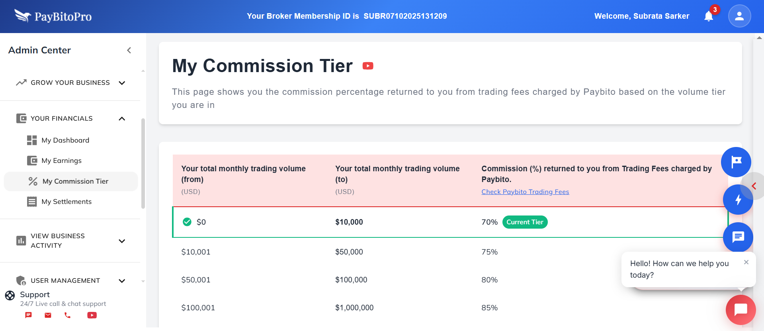Viewport: 764px width, 331px height.
Task: Click the lightning bolt floating button
Action: (x=738, y=200)
